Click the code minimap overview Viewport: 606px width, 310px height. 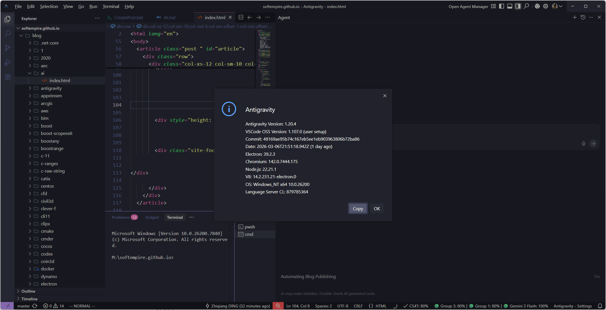pyautogui.click(x=265, y=57)
